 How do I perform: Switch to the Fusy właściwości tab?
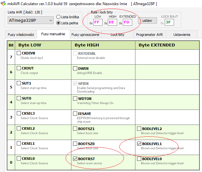pos(21,35)
